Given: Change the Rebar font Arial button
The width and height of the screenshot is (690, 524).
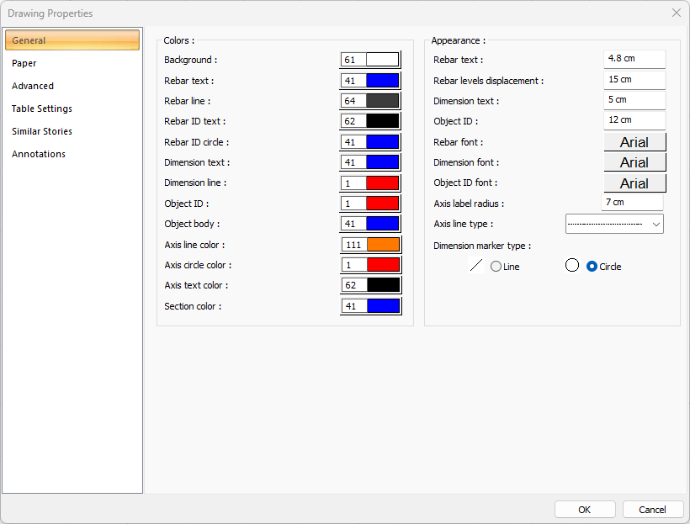Looking at the screenshot, I should 634,142.
